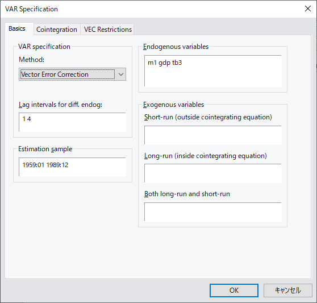Open the Vector Error Correction method combo box
Viewport: 317px width, 303px height.
[x=72, y=74]
